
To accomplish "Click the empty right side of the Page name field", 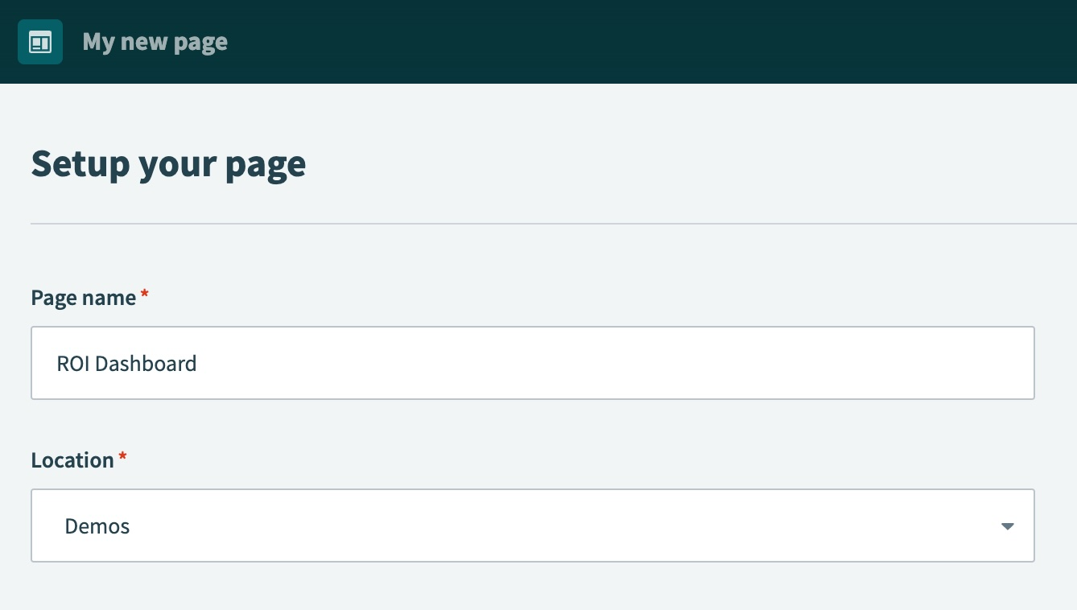I will coord(805,364).
